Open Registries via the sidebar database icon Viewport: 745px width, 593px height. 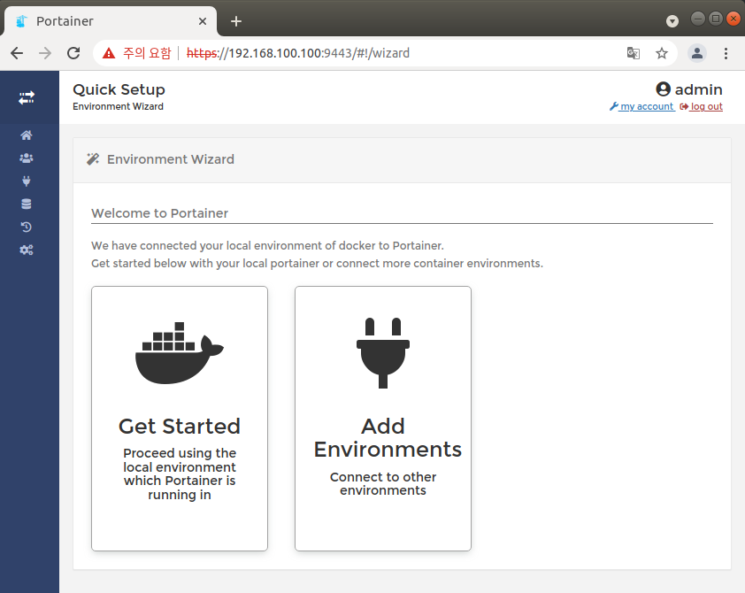[27, 204]
